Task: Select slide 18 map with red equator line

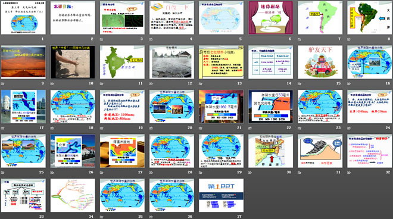Action: 73,107
